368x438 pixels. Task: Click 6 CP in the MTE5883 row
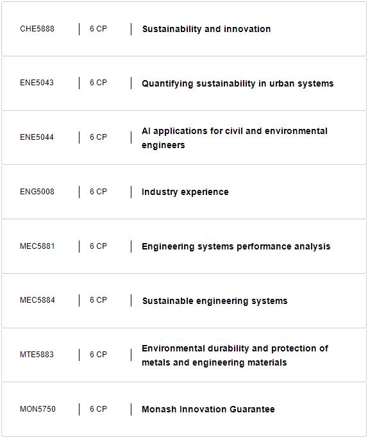click(98, 355)
